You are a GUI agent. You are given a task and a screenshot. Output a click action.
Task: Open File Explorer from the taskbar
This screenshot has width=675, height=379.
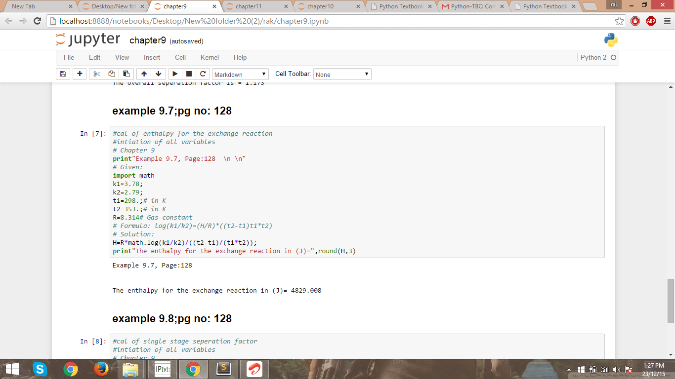click(131, 369)
